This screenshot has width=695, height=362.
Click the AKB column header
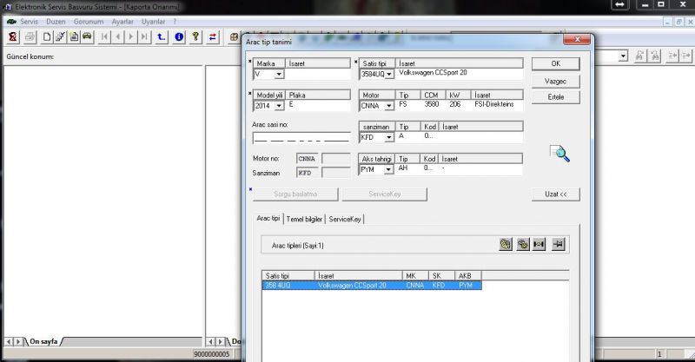tap(468, 275)
